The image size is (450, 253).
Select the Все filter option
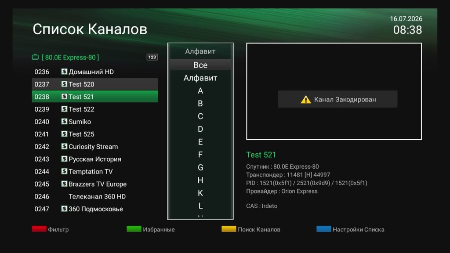200,65
